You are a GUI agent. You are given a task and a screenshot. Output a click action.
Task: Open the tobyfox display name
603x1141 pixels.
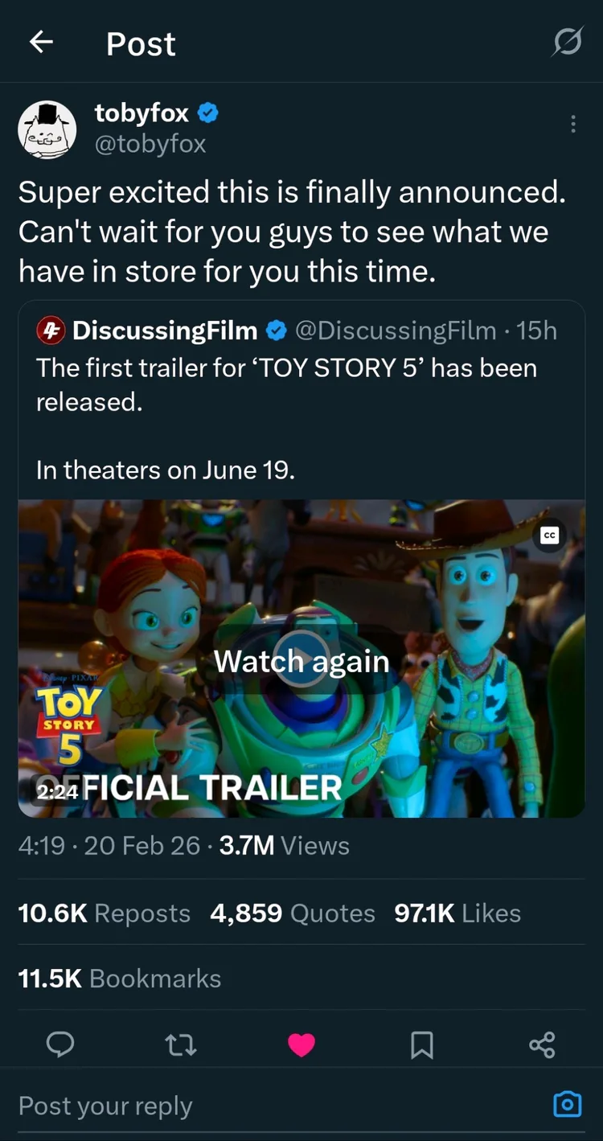coord(142,113)
